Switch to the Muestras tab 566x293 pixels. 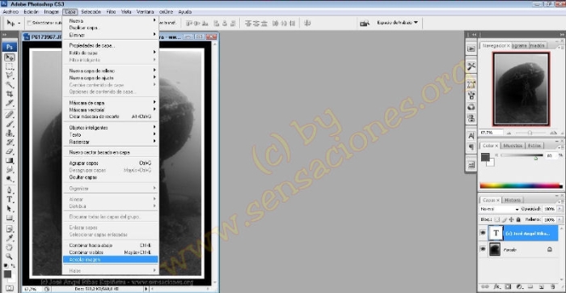(x=513, y=146)
